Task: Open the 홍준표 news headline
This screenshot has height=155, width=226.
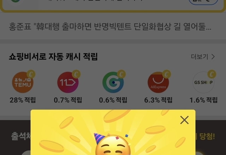Action: pyautogui.click(x=110, y=26)
